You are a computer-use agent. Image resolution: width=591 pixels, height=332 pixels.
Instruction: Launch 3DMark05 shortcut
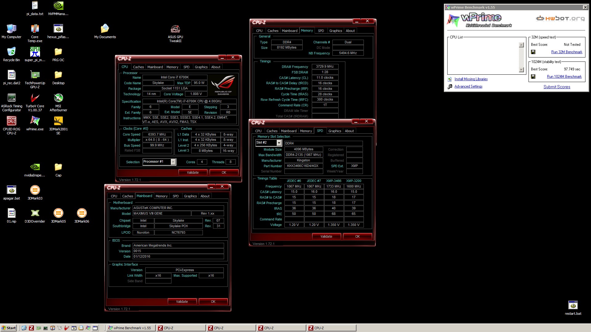[58, 215]
